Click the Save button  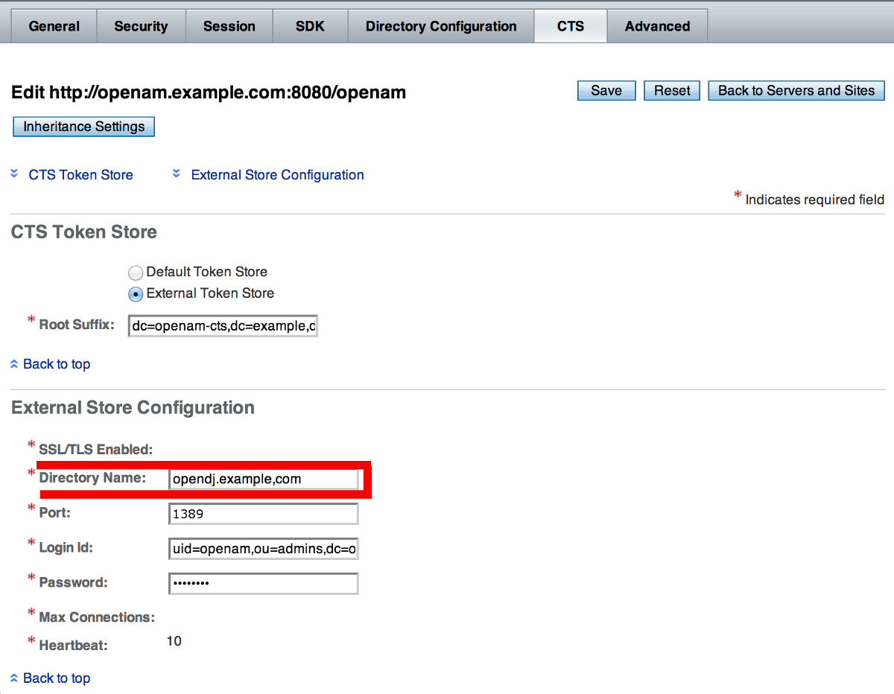(x=606, y=91)
